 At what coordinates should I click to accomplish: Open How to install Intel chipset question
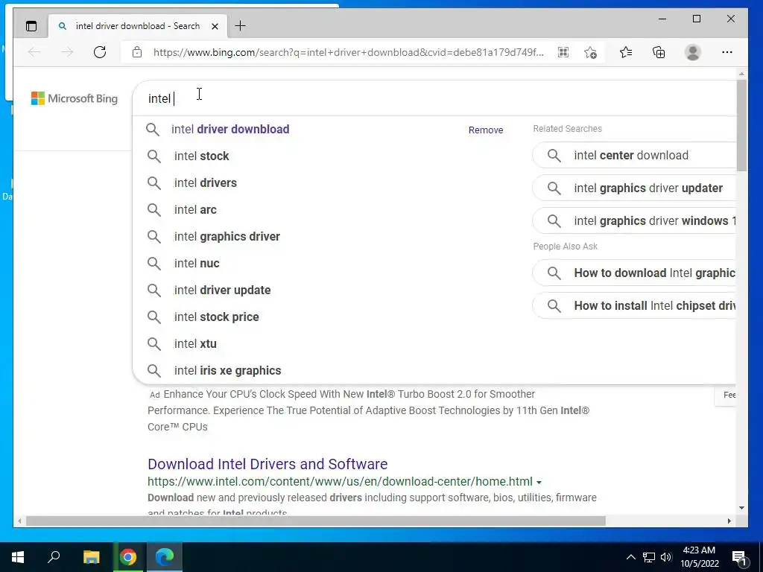(634, 305)
